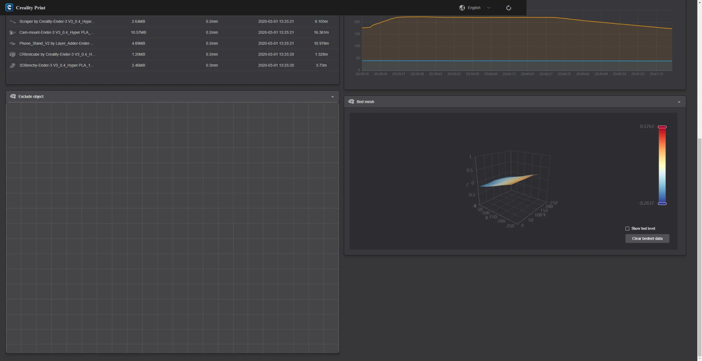Click the Exclude object panel icon
Viewport: 702px width, 361px height.
tap(13, 97)
